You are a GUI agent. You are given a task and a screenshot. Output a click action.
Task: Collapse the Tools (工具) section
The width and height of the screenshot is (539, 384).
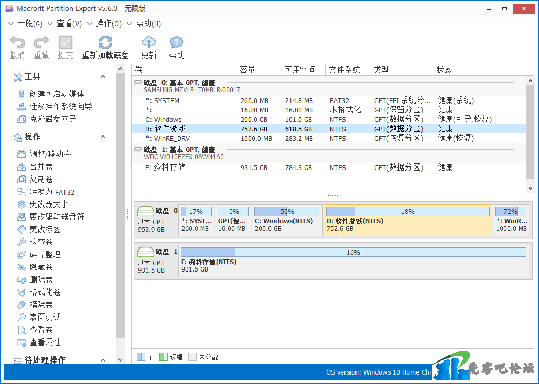pyautogui.click(x=103, y=77)
